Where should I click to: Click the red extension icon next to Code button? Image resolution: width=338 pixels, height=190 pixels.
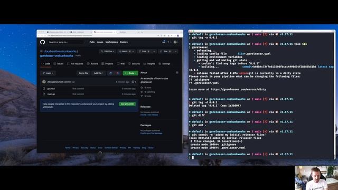[118, 73]
